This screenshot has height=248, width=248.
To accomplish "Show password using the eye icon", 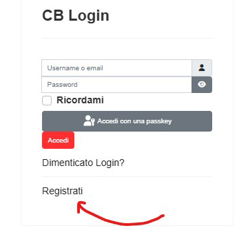I will tap(202, 85).
